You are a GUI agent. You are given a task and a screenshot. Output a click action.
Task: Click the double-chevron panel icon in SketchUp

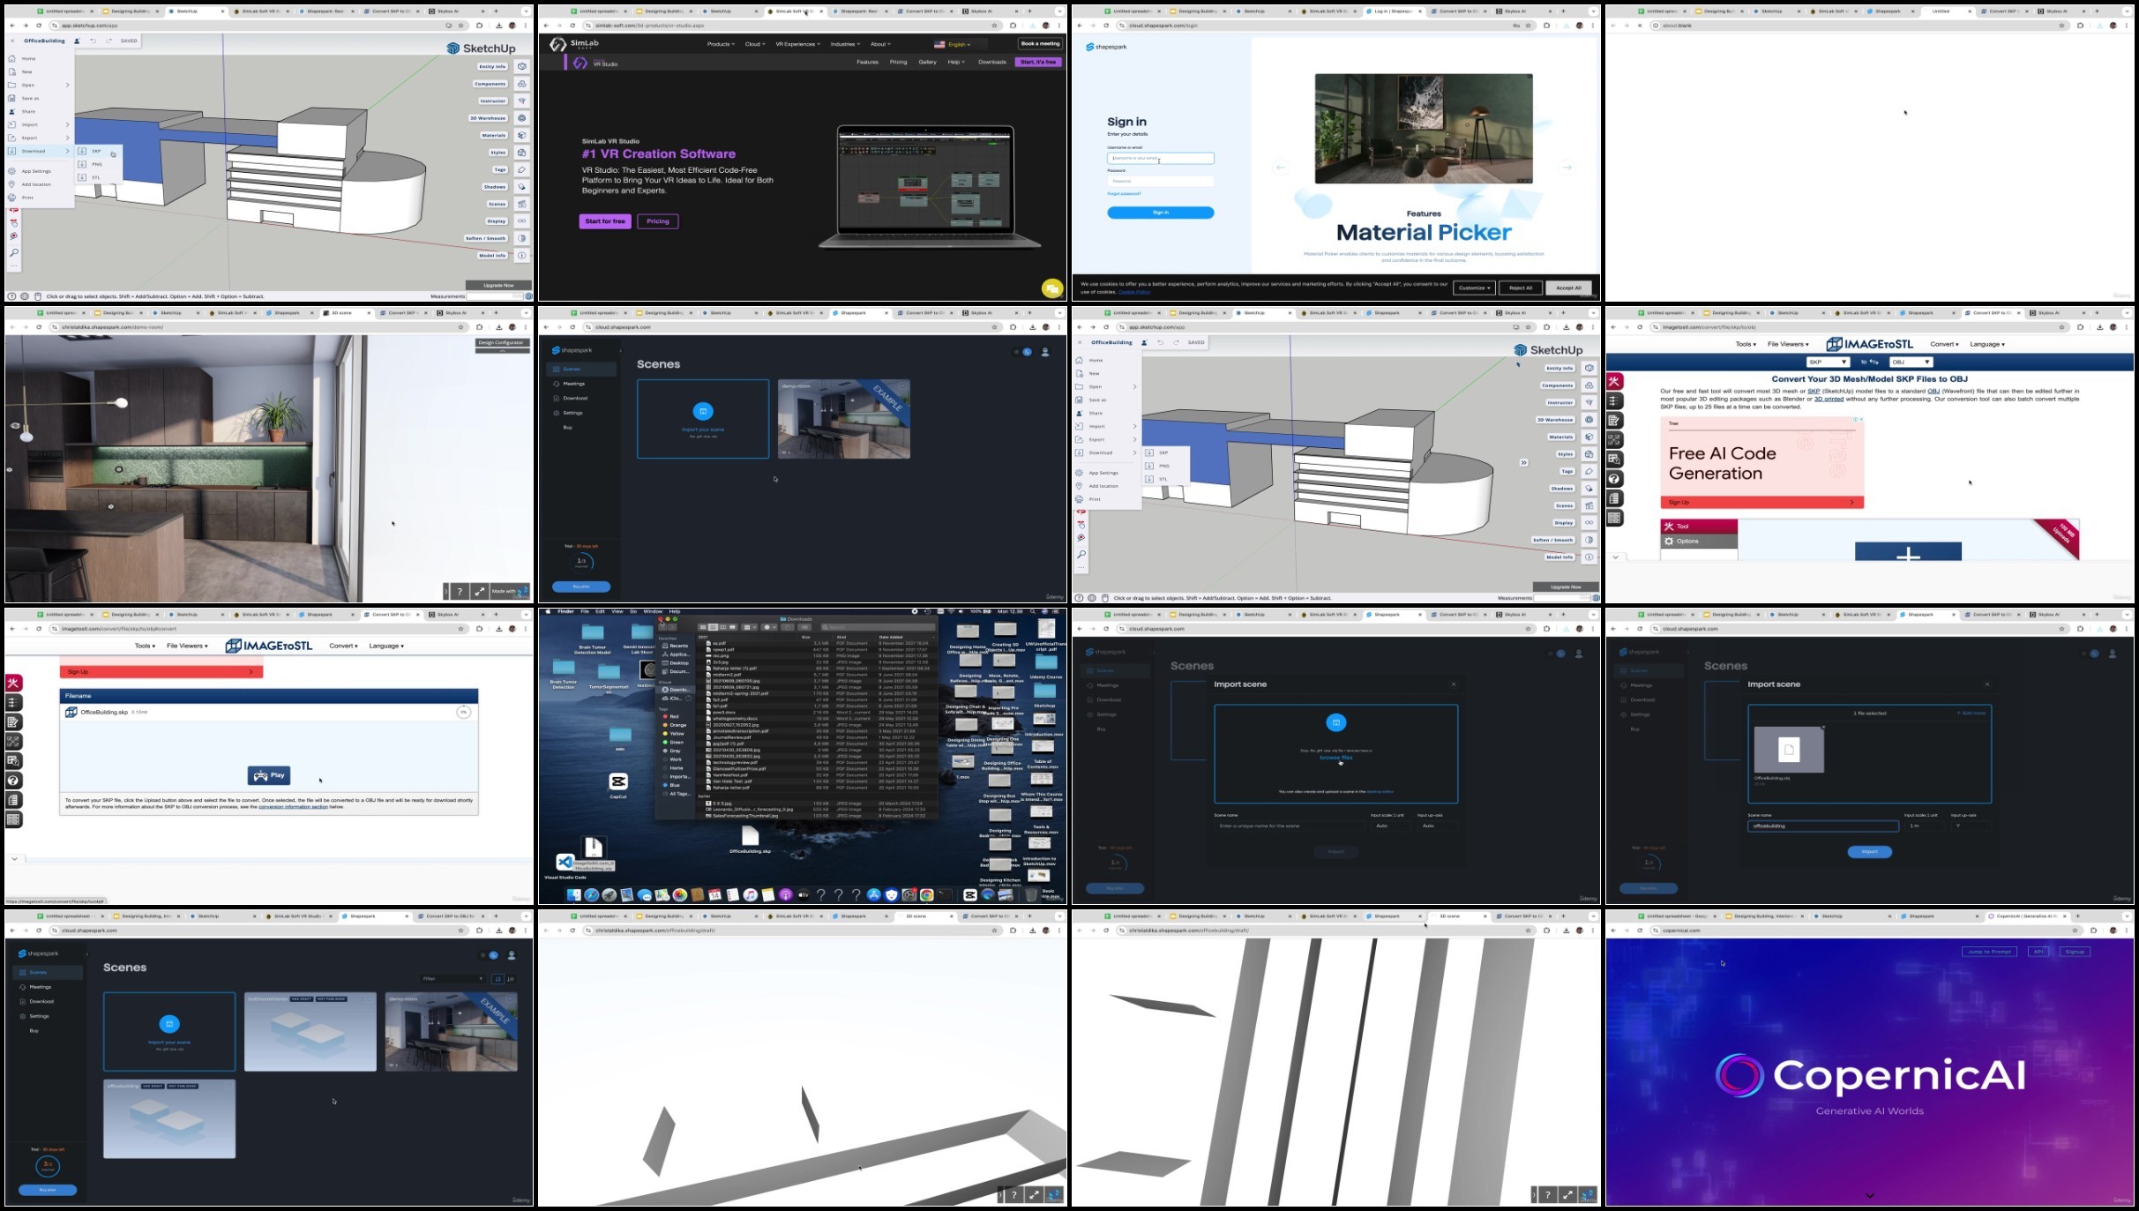1522,463
